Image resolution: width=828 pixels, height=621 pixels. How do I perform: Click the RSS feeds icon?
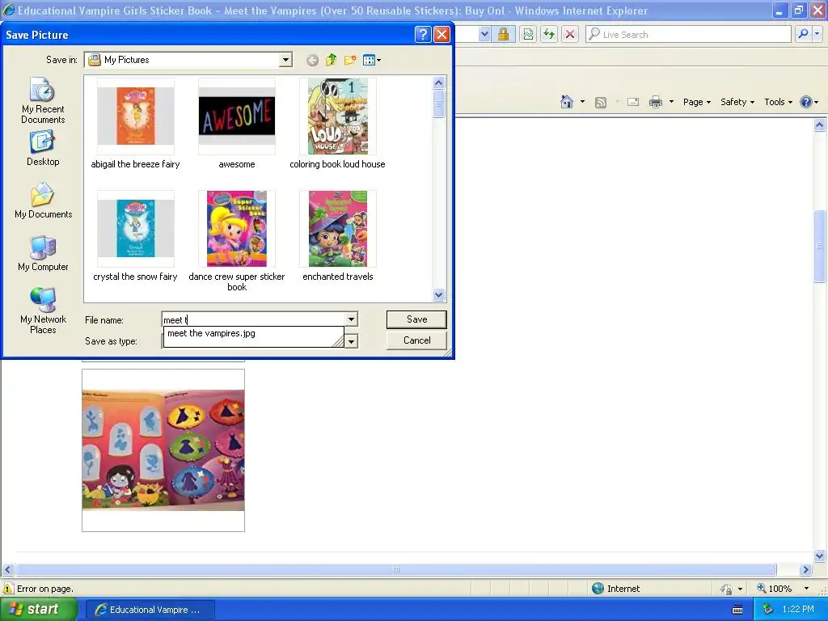601,103
